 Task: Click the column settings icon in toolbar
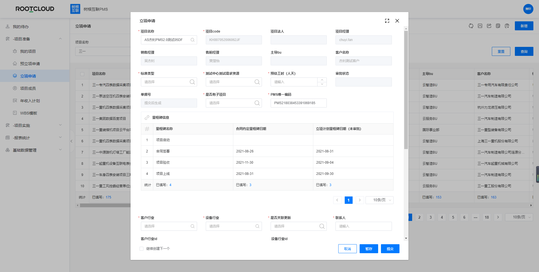pos(498,26)
